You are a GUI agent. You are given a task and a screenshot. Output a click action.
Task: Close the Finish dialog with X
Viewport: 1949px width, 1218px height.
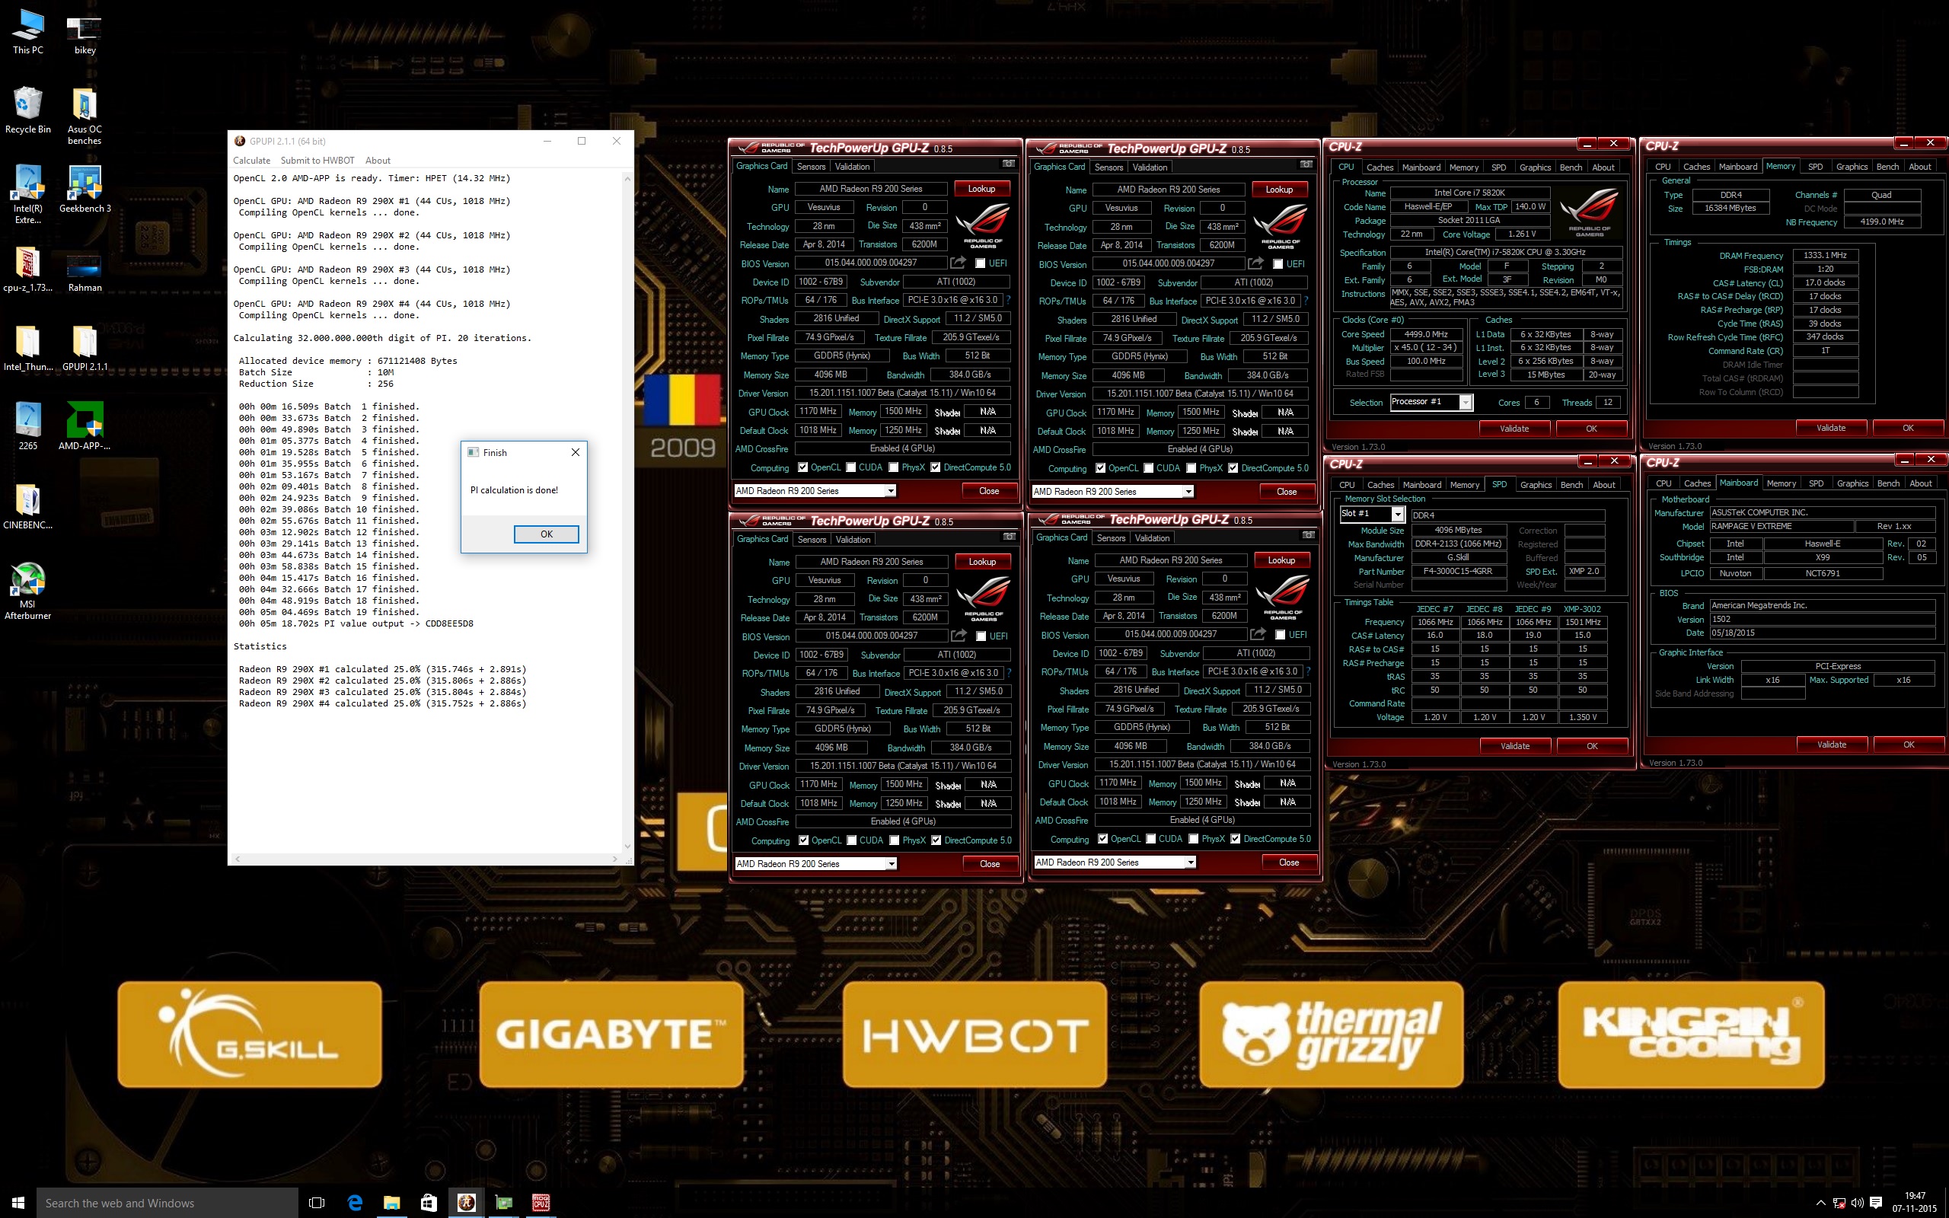[575, 452]
